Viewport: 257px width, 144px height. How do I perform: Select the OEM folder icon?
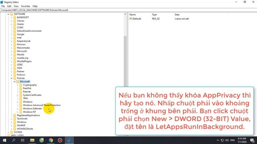tap(14, 68)
